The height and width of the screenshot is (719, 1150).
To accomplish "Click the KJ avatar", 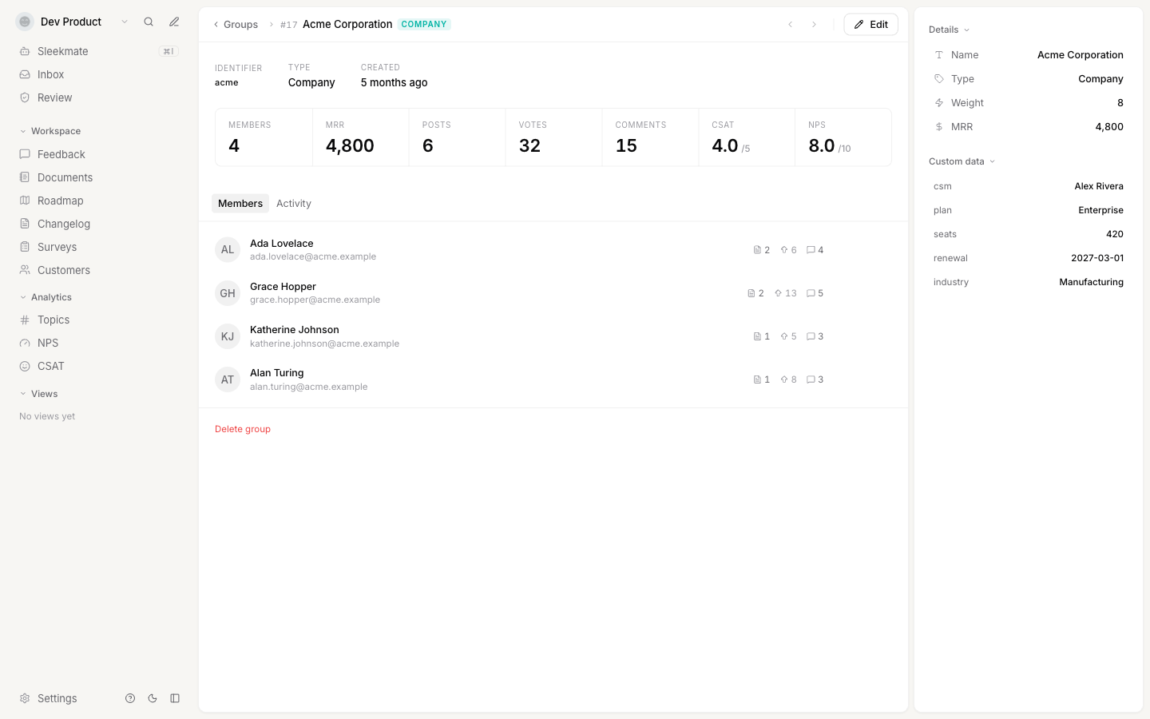I will click(x=228, y=336).
